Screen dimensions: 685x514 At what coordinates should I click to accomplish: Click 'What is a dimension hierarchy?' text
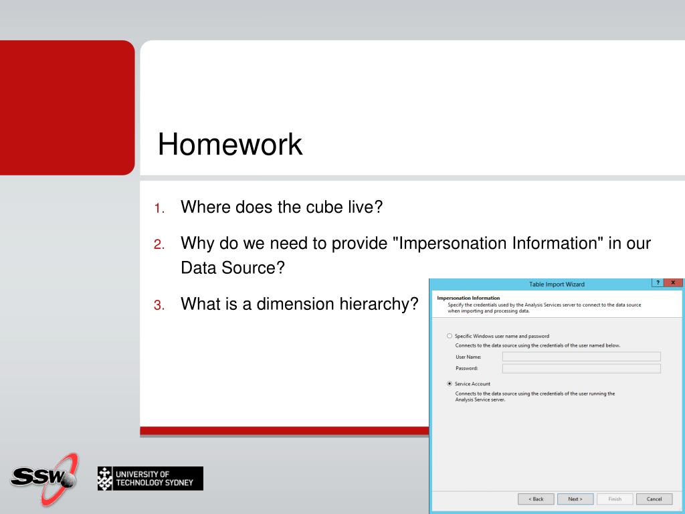(300, 305)
